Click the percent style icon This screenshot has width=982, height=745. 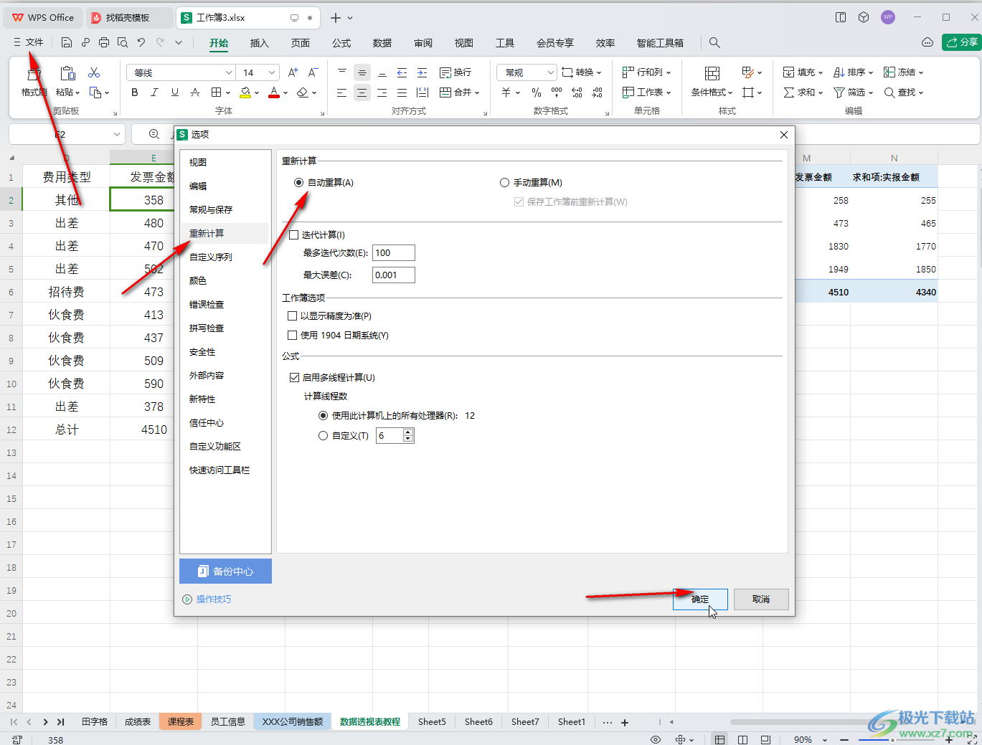click(537, 92)
